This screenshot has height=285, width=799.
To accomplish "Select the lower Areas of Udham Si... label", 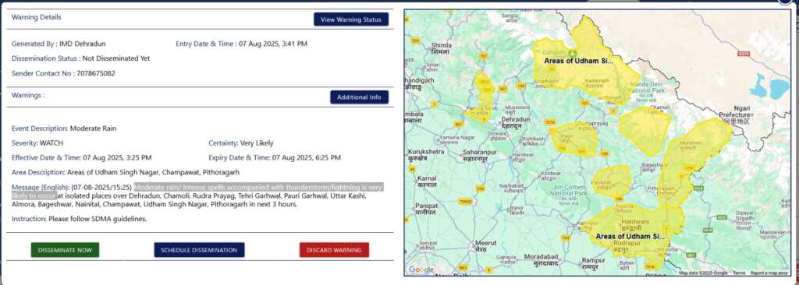I will click(630, 236).
